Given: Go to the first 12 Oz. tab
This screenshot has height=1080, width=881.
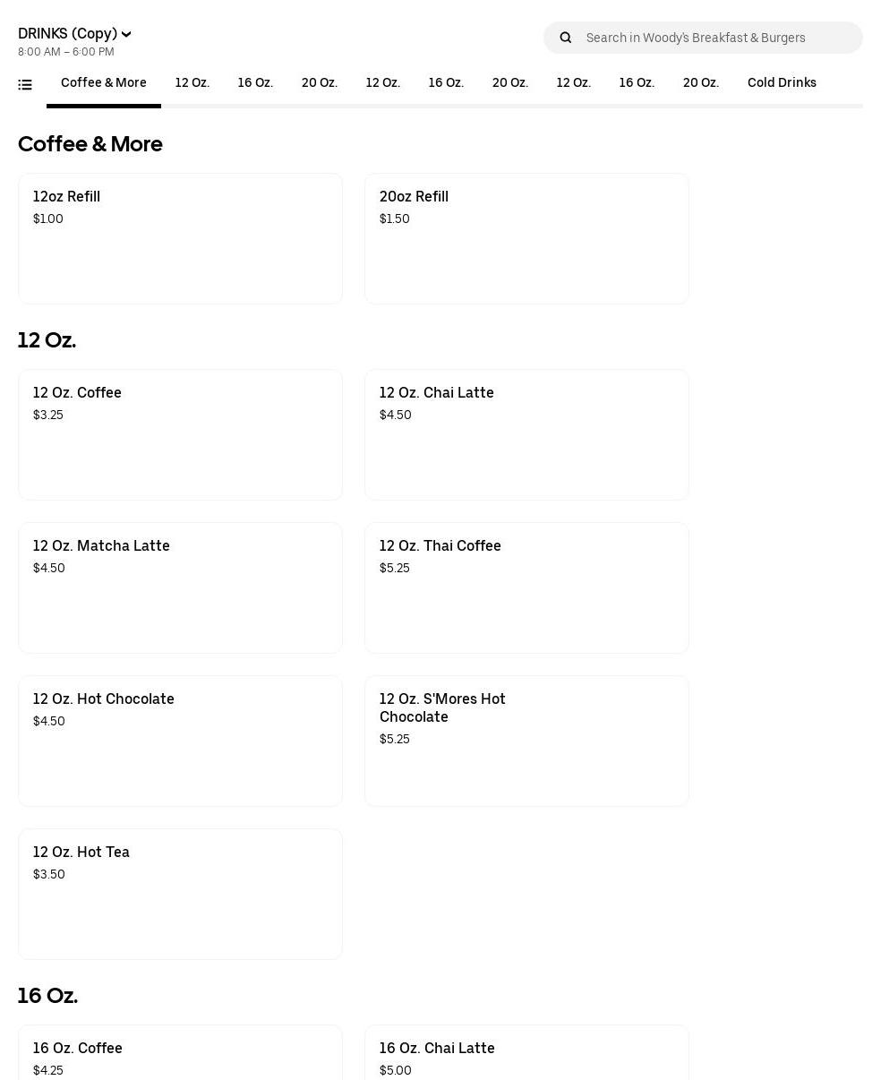Looking at the screenshot, I should coord(192,83).
